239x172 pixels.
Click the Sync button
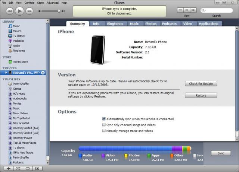pyautogui.click(x=221, y=153)
